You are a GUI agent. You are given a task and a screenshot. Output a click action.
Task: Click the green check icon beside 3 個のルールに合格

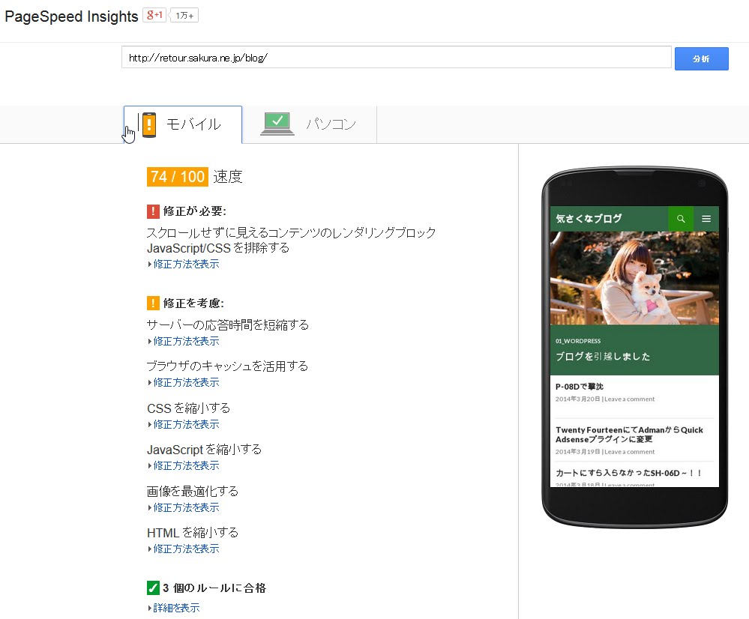[153, 588]
